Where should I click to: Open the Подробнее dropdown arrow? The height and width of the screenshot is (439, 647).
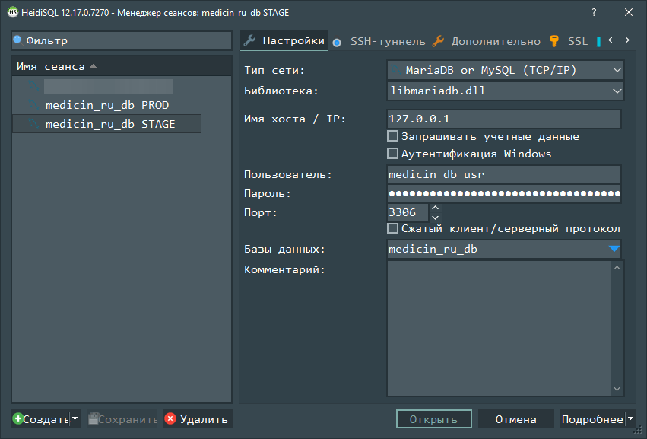[x=630, y=418]
